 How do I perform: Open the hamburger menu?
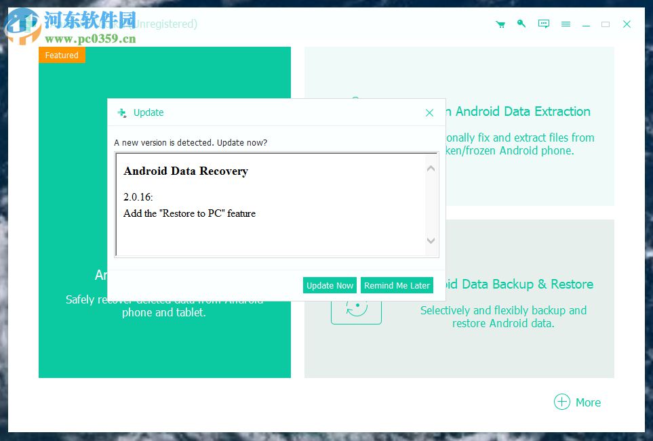566,24
